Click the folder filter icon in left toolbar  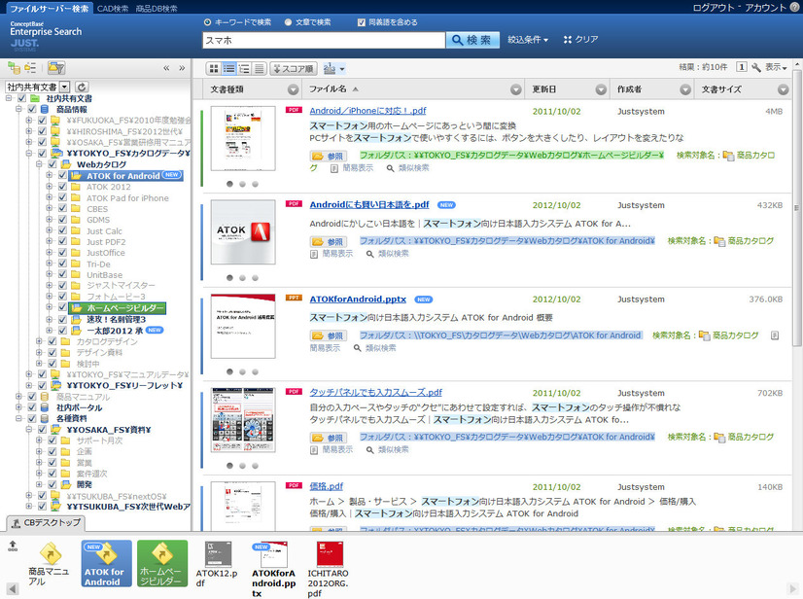tap(56, 68)
